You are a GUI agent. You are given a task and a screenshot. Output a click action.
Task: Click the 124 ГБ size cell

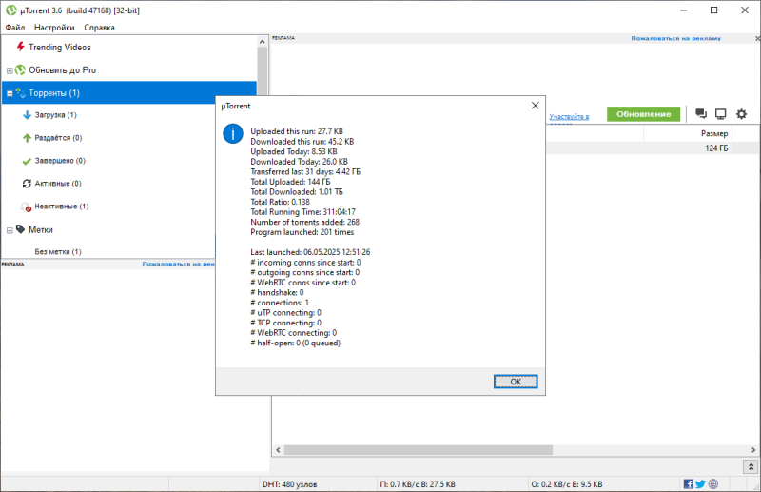[716, 148]
